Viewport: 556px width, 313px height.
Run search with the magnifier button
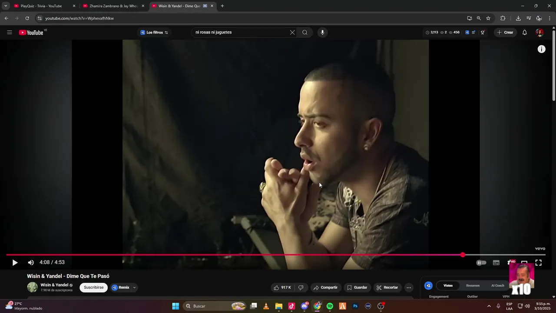(305, 32)
